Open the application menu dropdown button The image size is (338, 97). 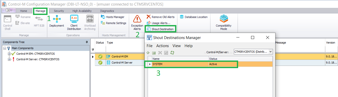[9, 10]
